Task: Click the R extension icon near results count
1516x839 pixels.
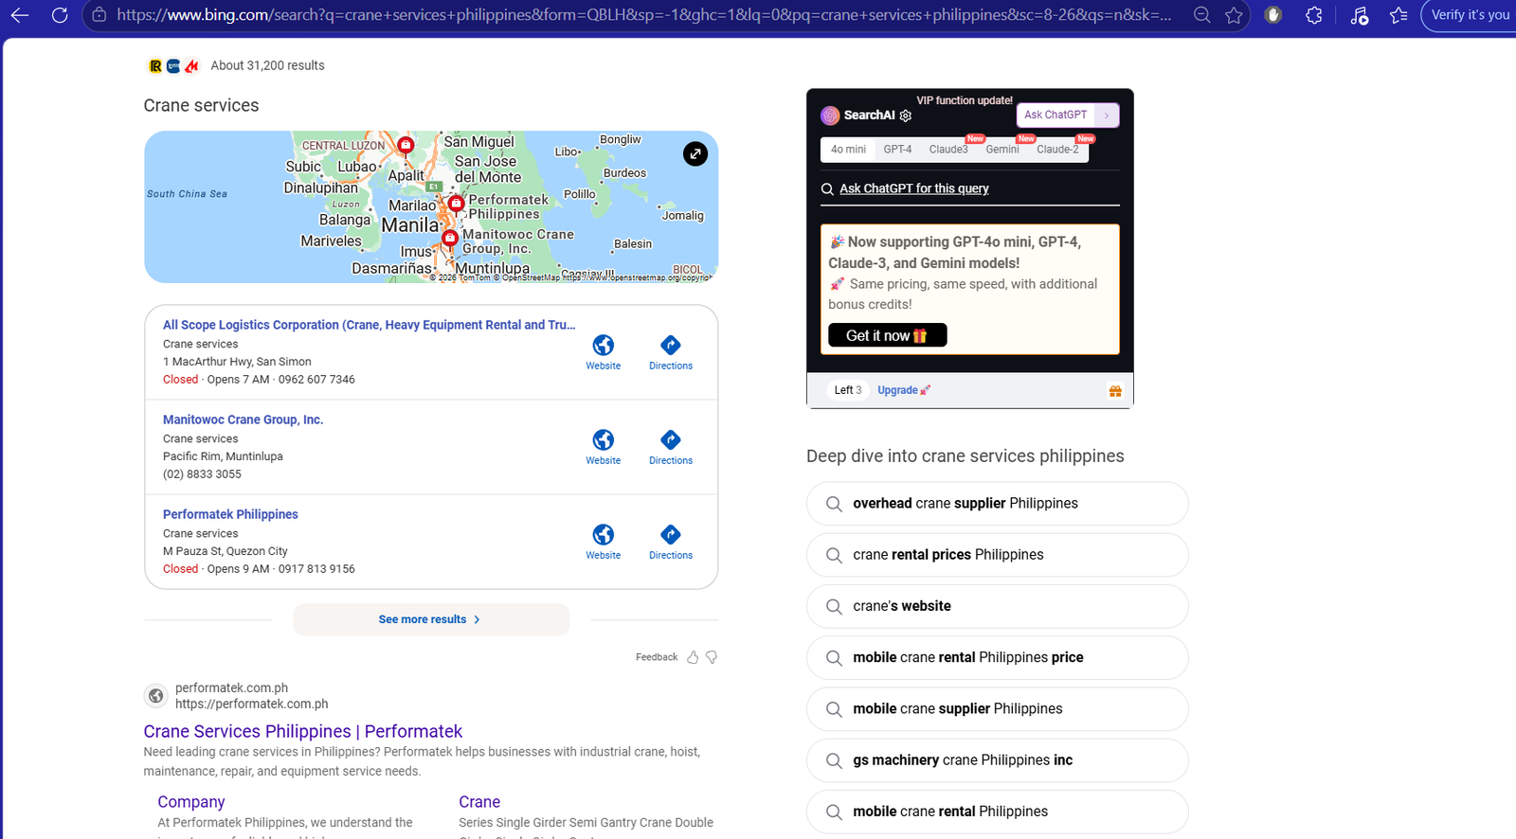Action: (155, 65)
